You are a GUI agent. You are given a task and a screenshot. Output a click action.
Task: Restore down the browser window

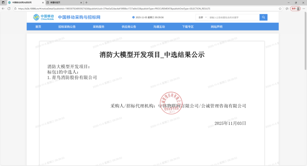coord(296,3)
